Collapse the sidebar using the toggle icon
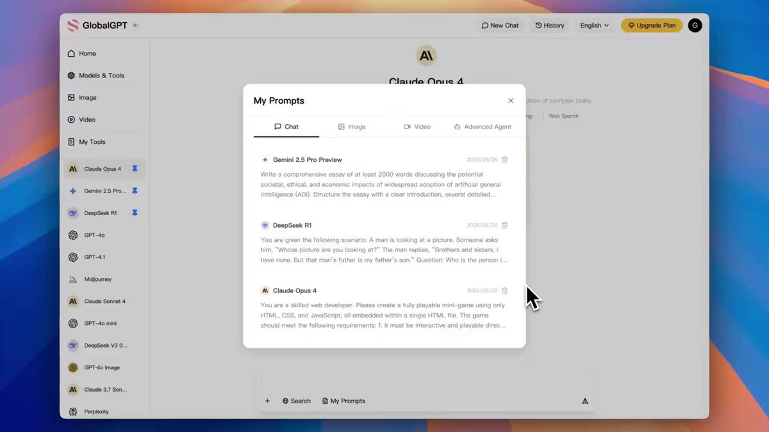Viewport: 769px width, 432px height. click(135, 26)
